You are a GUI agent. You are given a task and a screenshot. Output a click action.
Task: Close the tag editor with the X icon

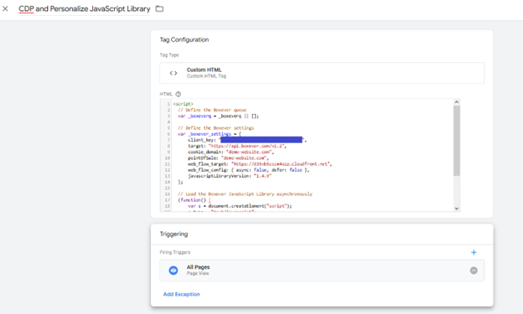(5, 8)
